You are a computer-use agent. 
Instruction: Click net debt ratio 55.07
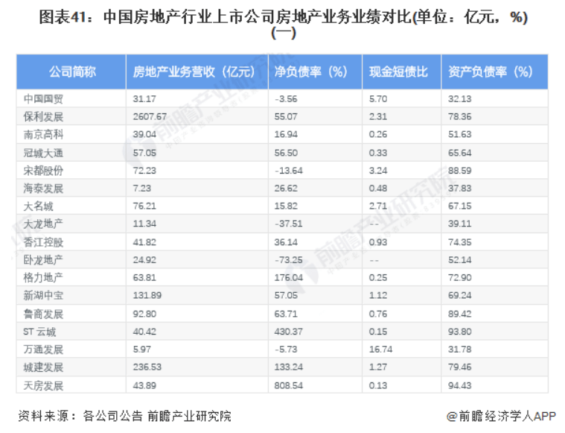point(286,116)
